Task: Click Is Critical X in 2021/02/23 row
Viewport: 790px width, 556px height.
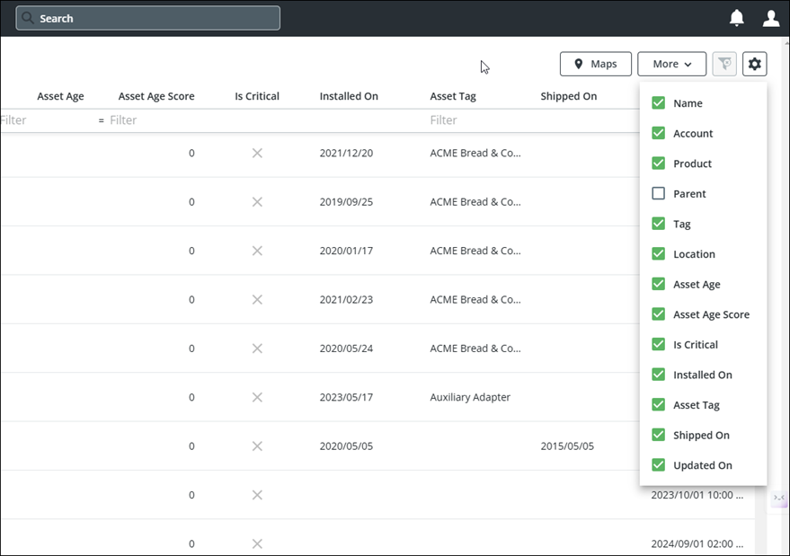Action: coord(257,300)
